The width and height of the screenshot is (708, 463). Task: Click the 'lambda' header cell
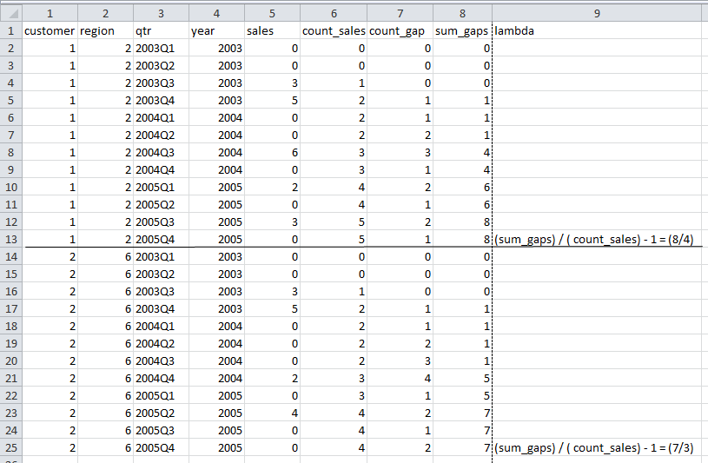[x=597, y=30]
